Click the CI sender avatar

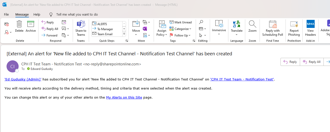(13, 66)
